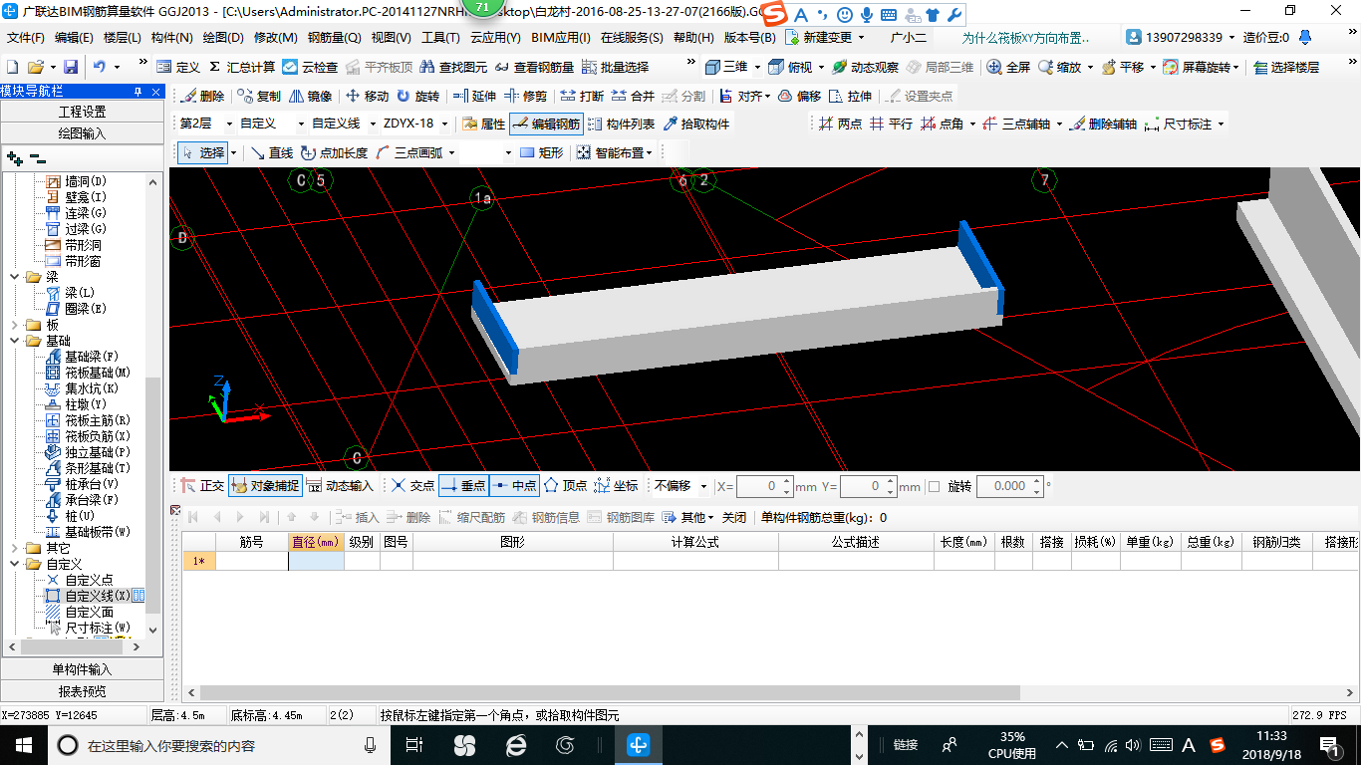Toggle 正交 orthogonal mode
Screen dimensions: 1361x765
[x=202, y=486]
